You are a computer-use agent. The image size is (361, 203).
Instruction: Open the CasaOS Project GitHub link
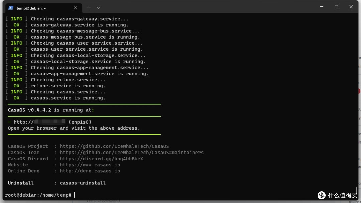click(x=114, y=146)
